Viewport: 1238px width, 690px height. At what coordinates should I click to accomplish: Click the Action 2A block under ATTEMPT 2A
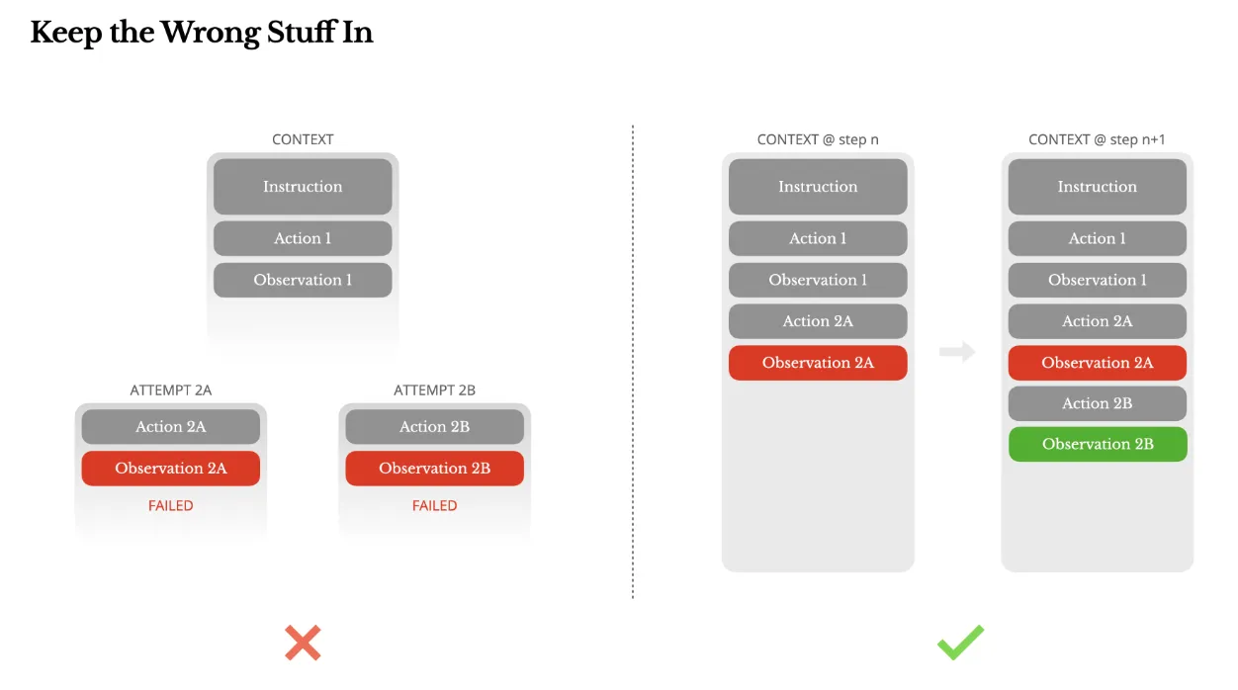pos(171,427)
